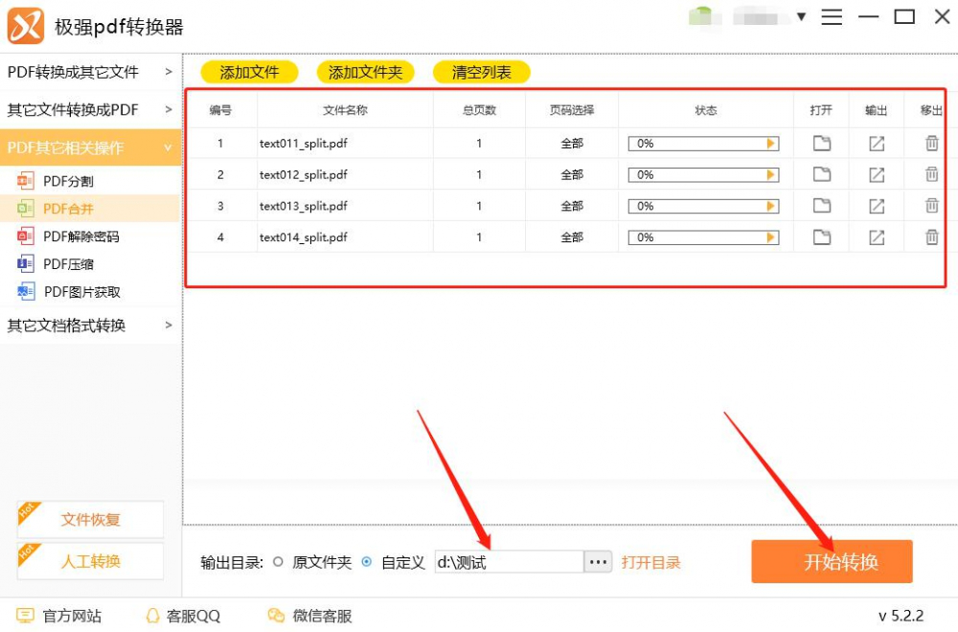Browse output folder with ellipsis button
This screenshot has height=632, width=958.
click(598, 562)
